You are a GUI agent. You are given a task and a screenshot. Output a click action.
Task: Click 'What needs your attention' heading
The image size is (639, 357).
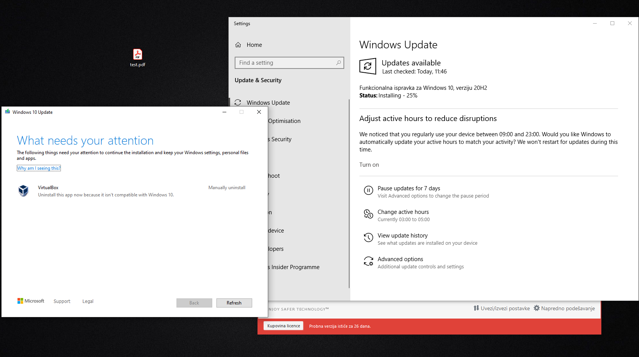(x=85, y=140)
